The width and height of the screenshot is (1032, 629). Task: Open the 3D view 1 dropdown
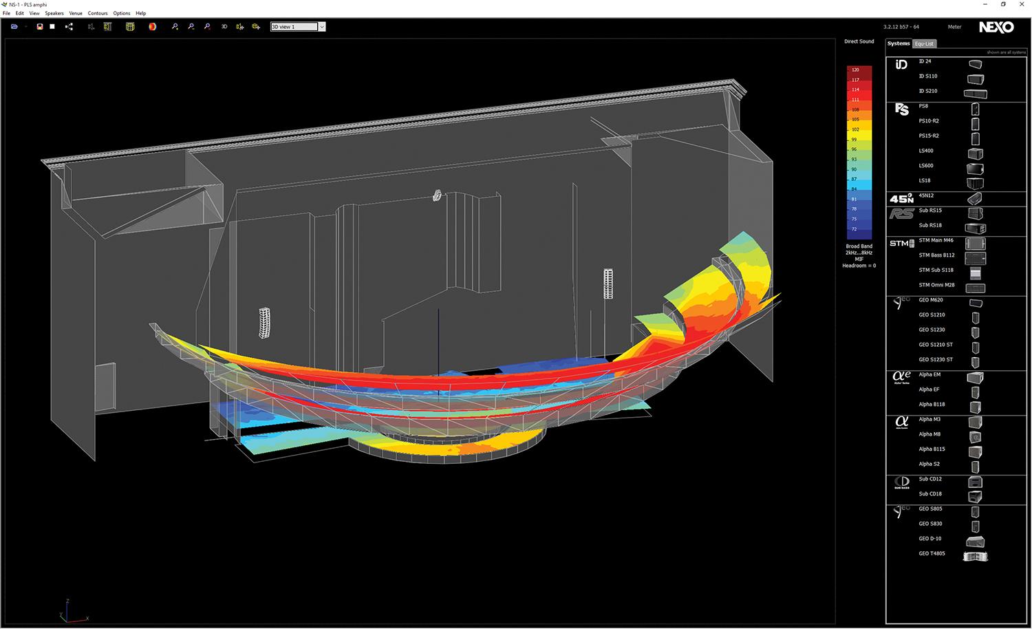click(321, 27)
